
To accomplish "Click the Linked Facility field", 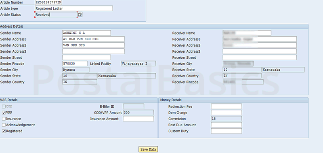I will (x=138, y=64).
